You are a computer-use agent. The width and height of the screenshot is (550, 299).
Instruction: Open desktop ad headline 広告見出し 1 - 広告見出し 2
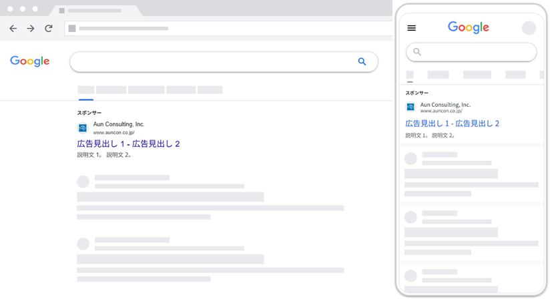click(128, 143)
